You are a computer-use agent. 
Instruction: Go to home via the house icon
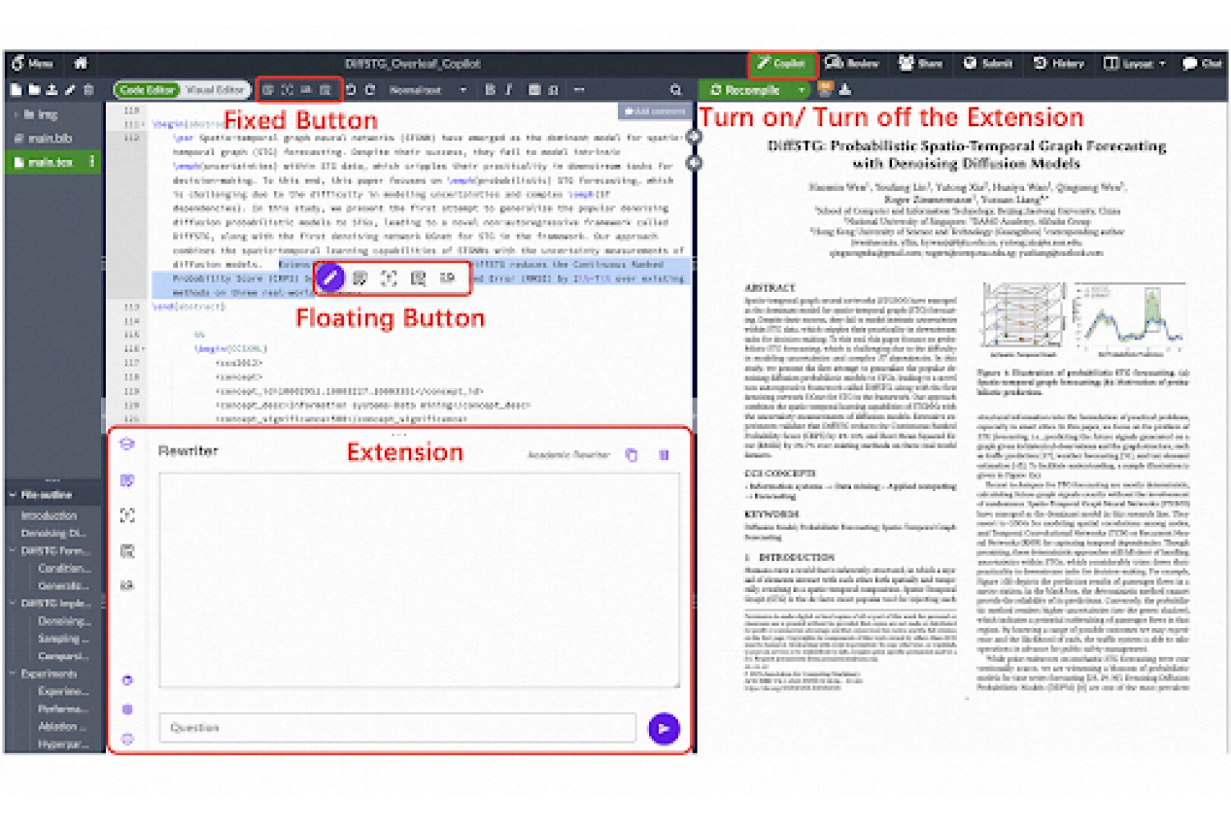(80, 63)
